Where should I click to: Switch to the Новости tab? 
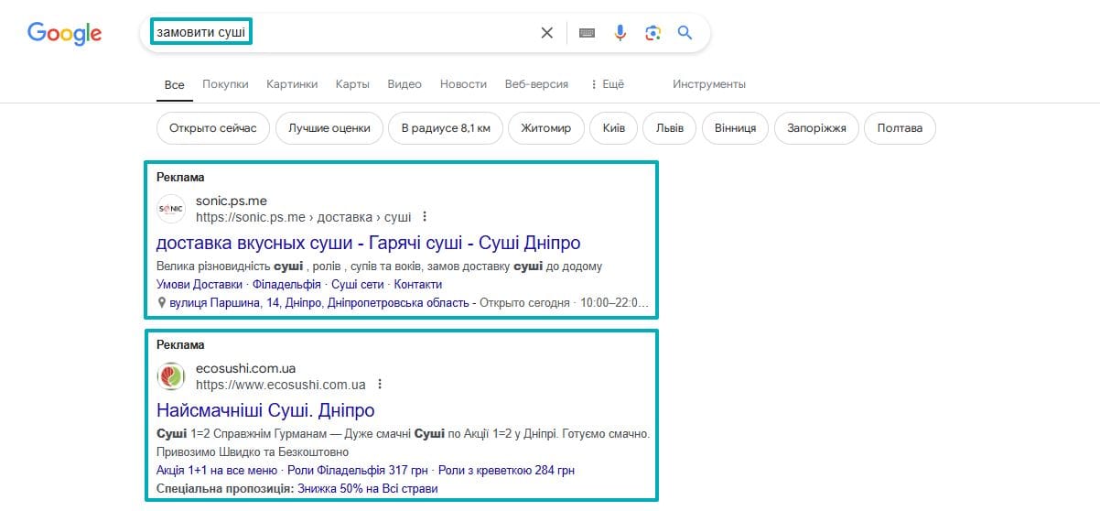click(x=463, y=84)
